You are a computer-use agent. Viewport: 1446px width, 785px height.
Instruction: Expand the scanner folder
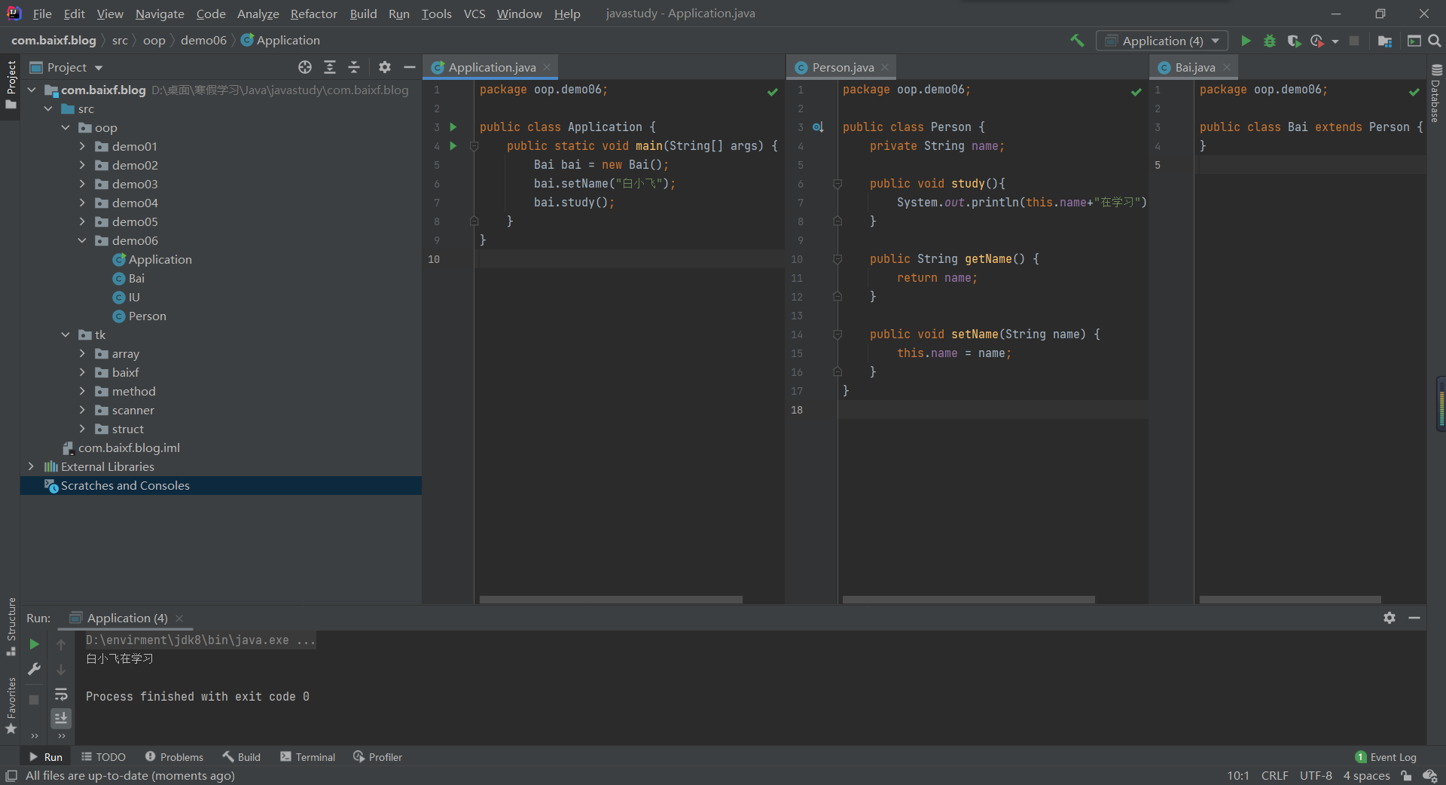point(82,410)
